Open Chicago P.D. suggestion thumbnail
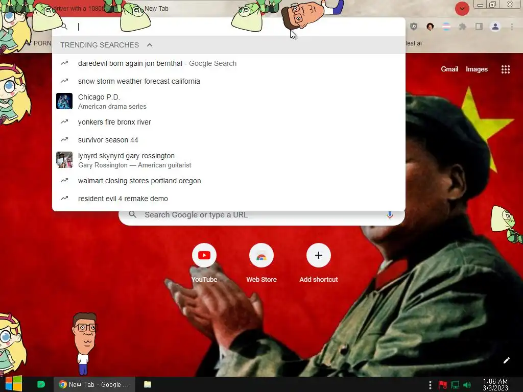 [64, 101]
